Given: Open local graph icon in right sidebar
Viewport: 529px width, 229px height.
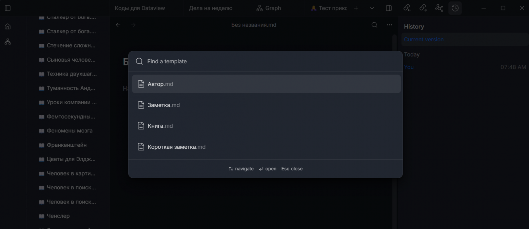Looking at the screenshot, I should click(x=439, y=8).
